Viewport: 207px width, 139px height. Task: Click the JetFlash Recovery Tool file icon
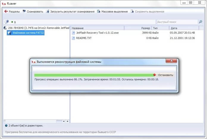coord(73,33)
